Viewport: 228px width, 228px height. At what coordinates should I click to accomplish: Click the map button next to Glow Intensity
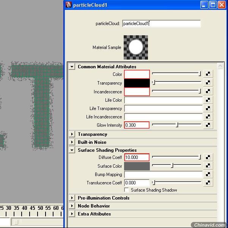coord(208,125)
